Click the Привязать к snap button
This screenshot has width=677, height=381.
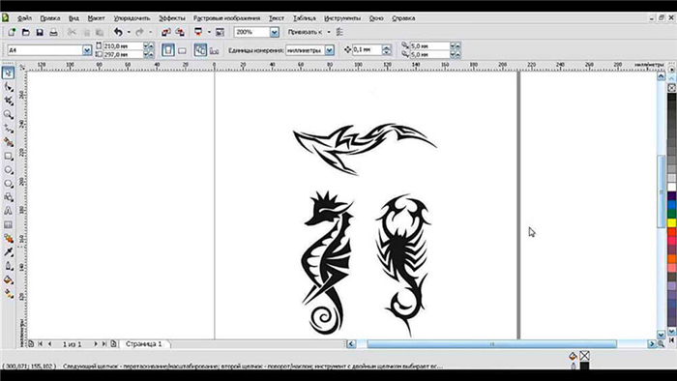click(305, 32)
